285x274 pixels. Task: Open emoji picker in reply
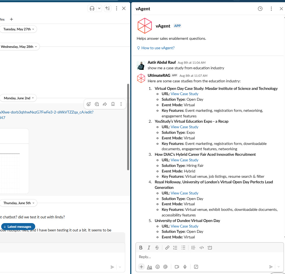[158, 267]
